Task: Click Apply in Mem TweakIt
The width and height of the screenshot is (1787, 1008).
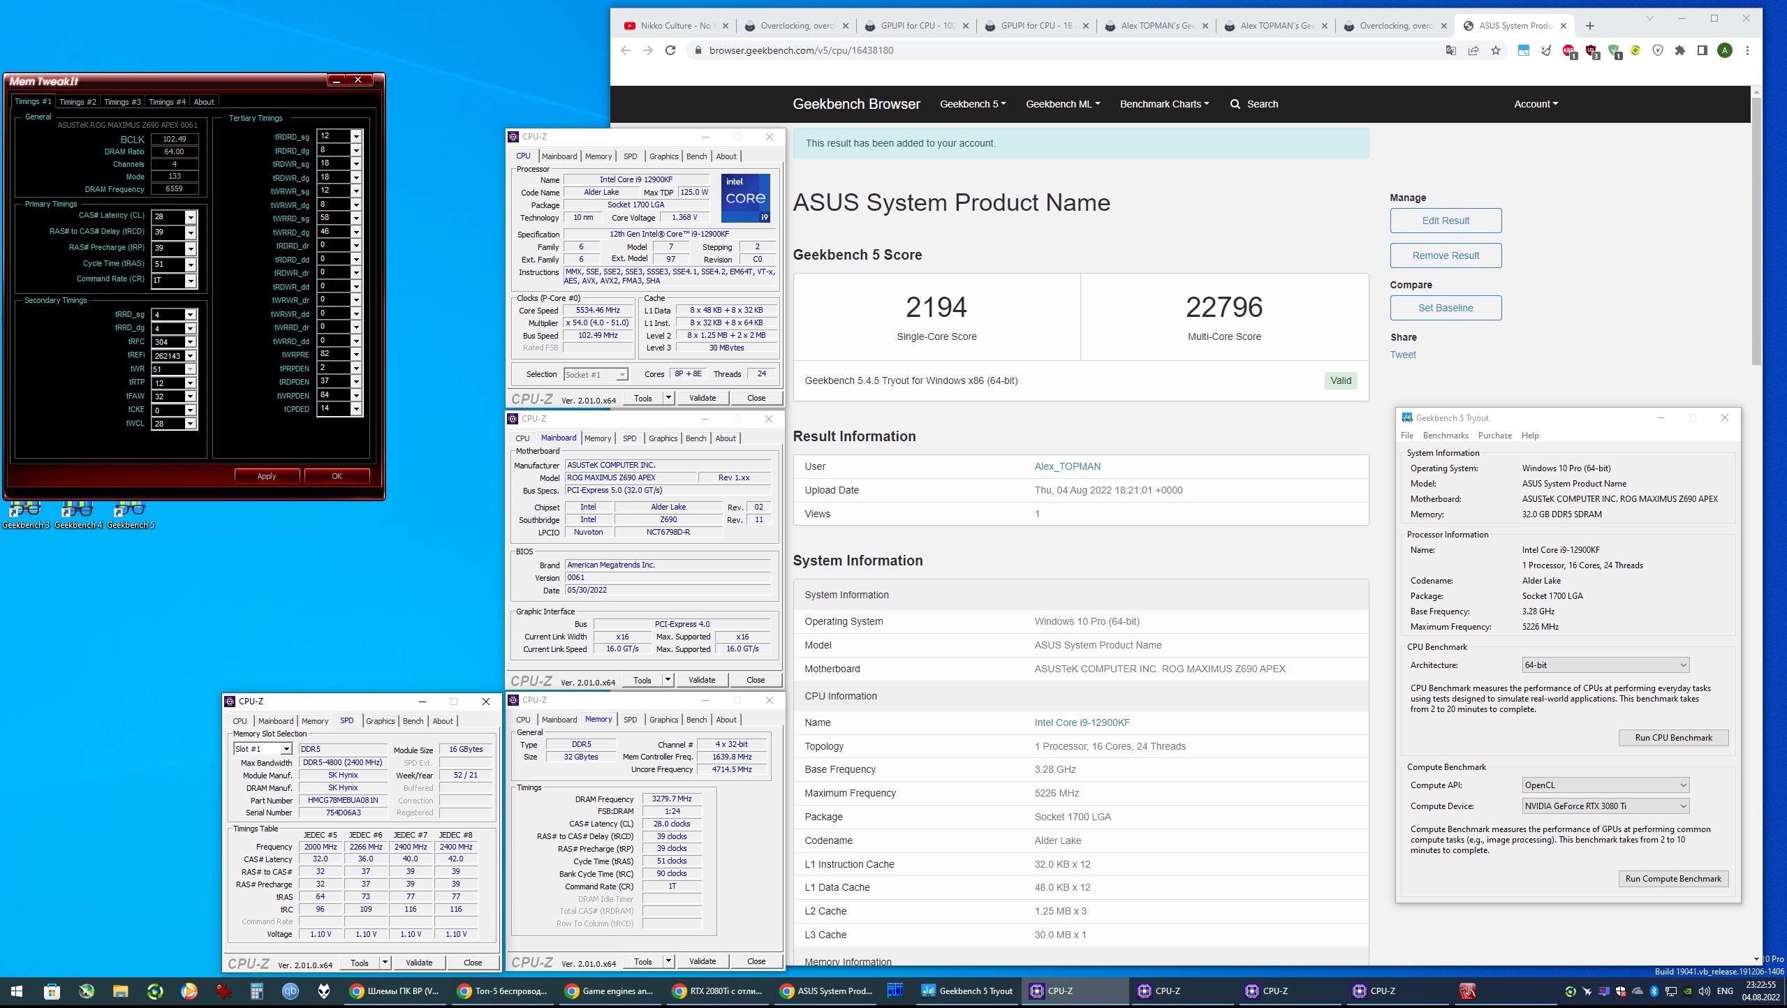Action: (267, 476)
